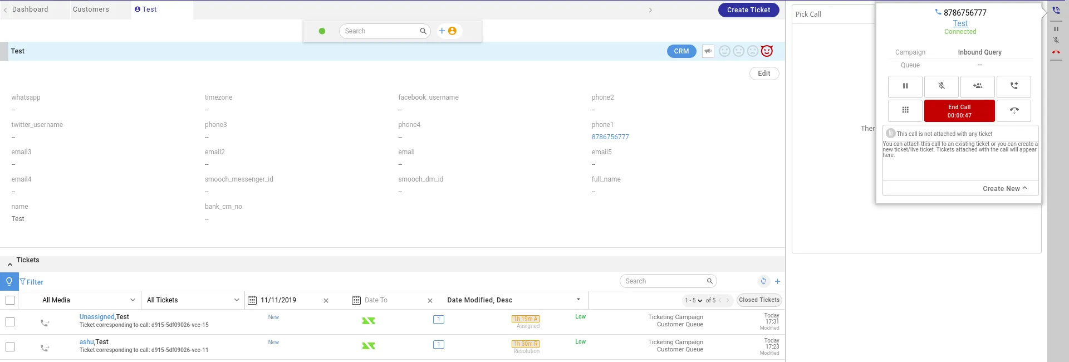Click the lightbulb icon beside Filter

coord(9,282)
